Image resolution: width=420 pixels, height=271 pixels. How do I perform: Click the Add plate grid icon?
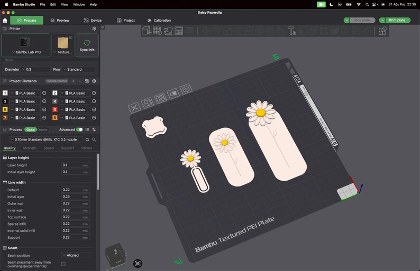click(157, 31)
